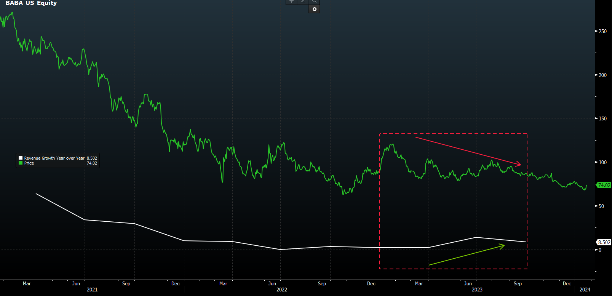The height and width of the screenshot is (296, 612).
Task: Click the legend value 74.02
Action: (92, 163)
